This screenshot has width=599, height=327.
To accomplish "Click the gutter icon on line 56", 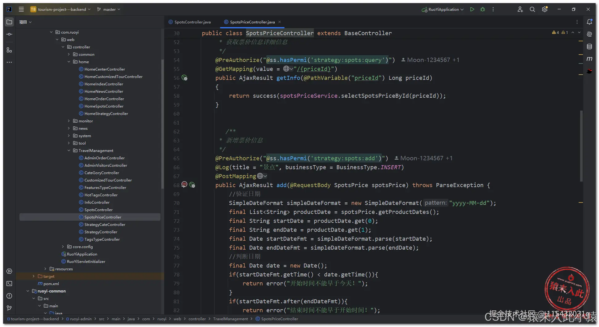I will (x=185, y=78).
